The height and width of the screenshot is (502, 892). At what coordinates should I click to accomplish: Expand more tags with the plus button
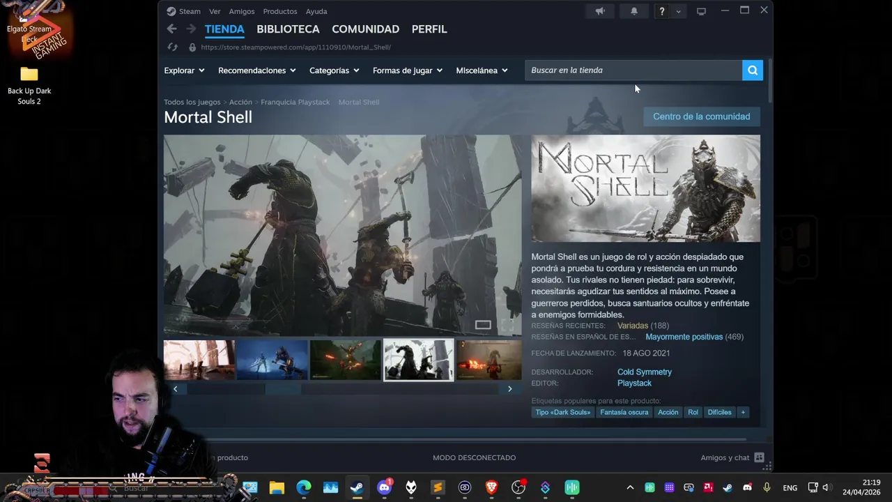coord(743,412)
